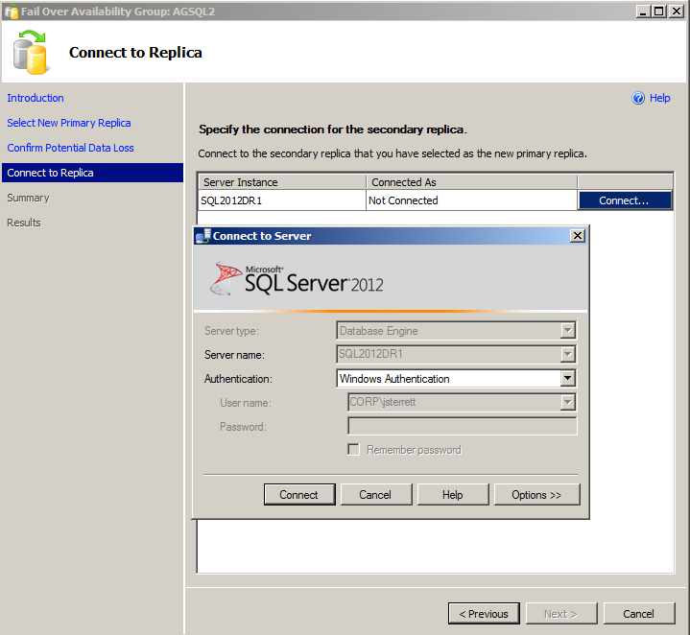The image size is (690, 635).
Task: Click Connect in the Connect to Server dialog
Action: pyautogui.click(x=299, y=495)
